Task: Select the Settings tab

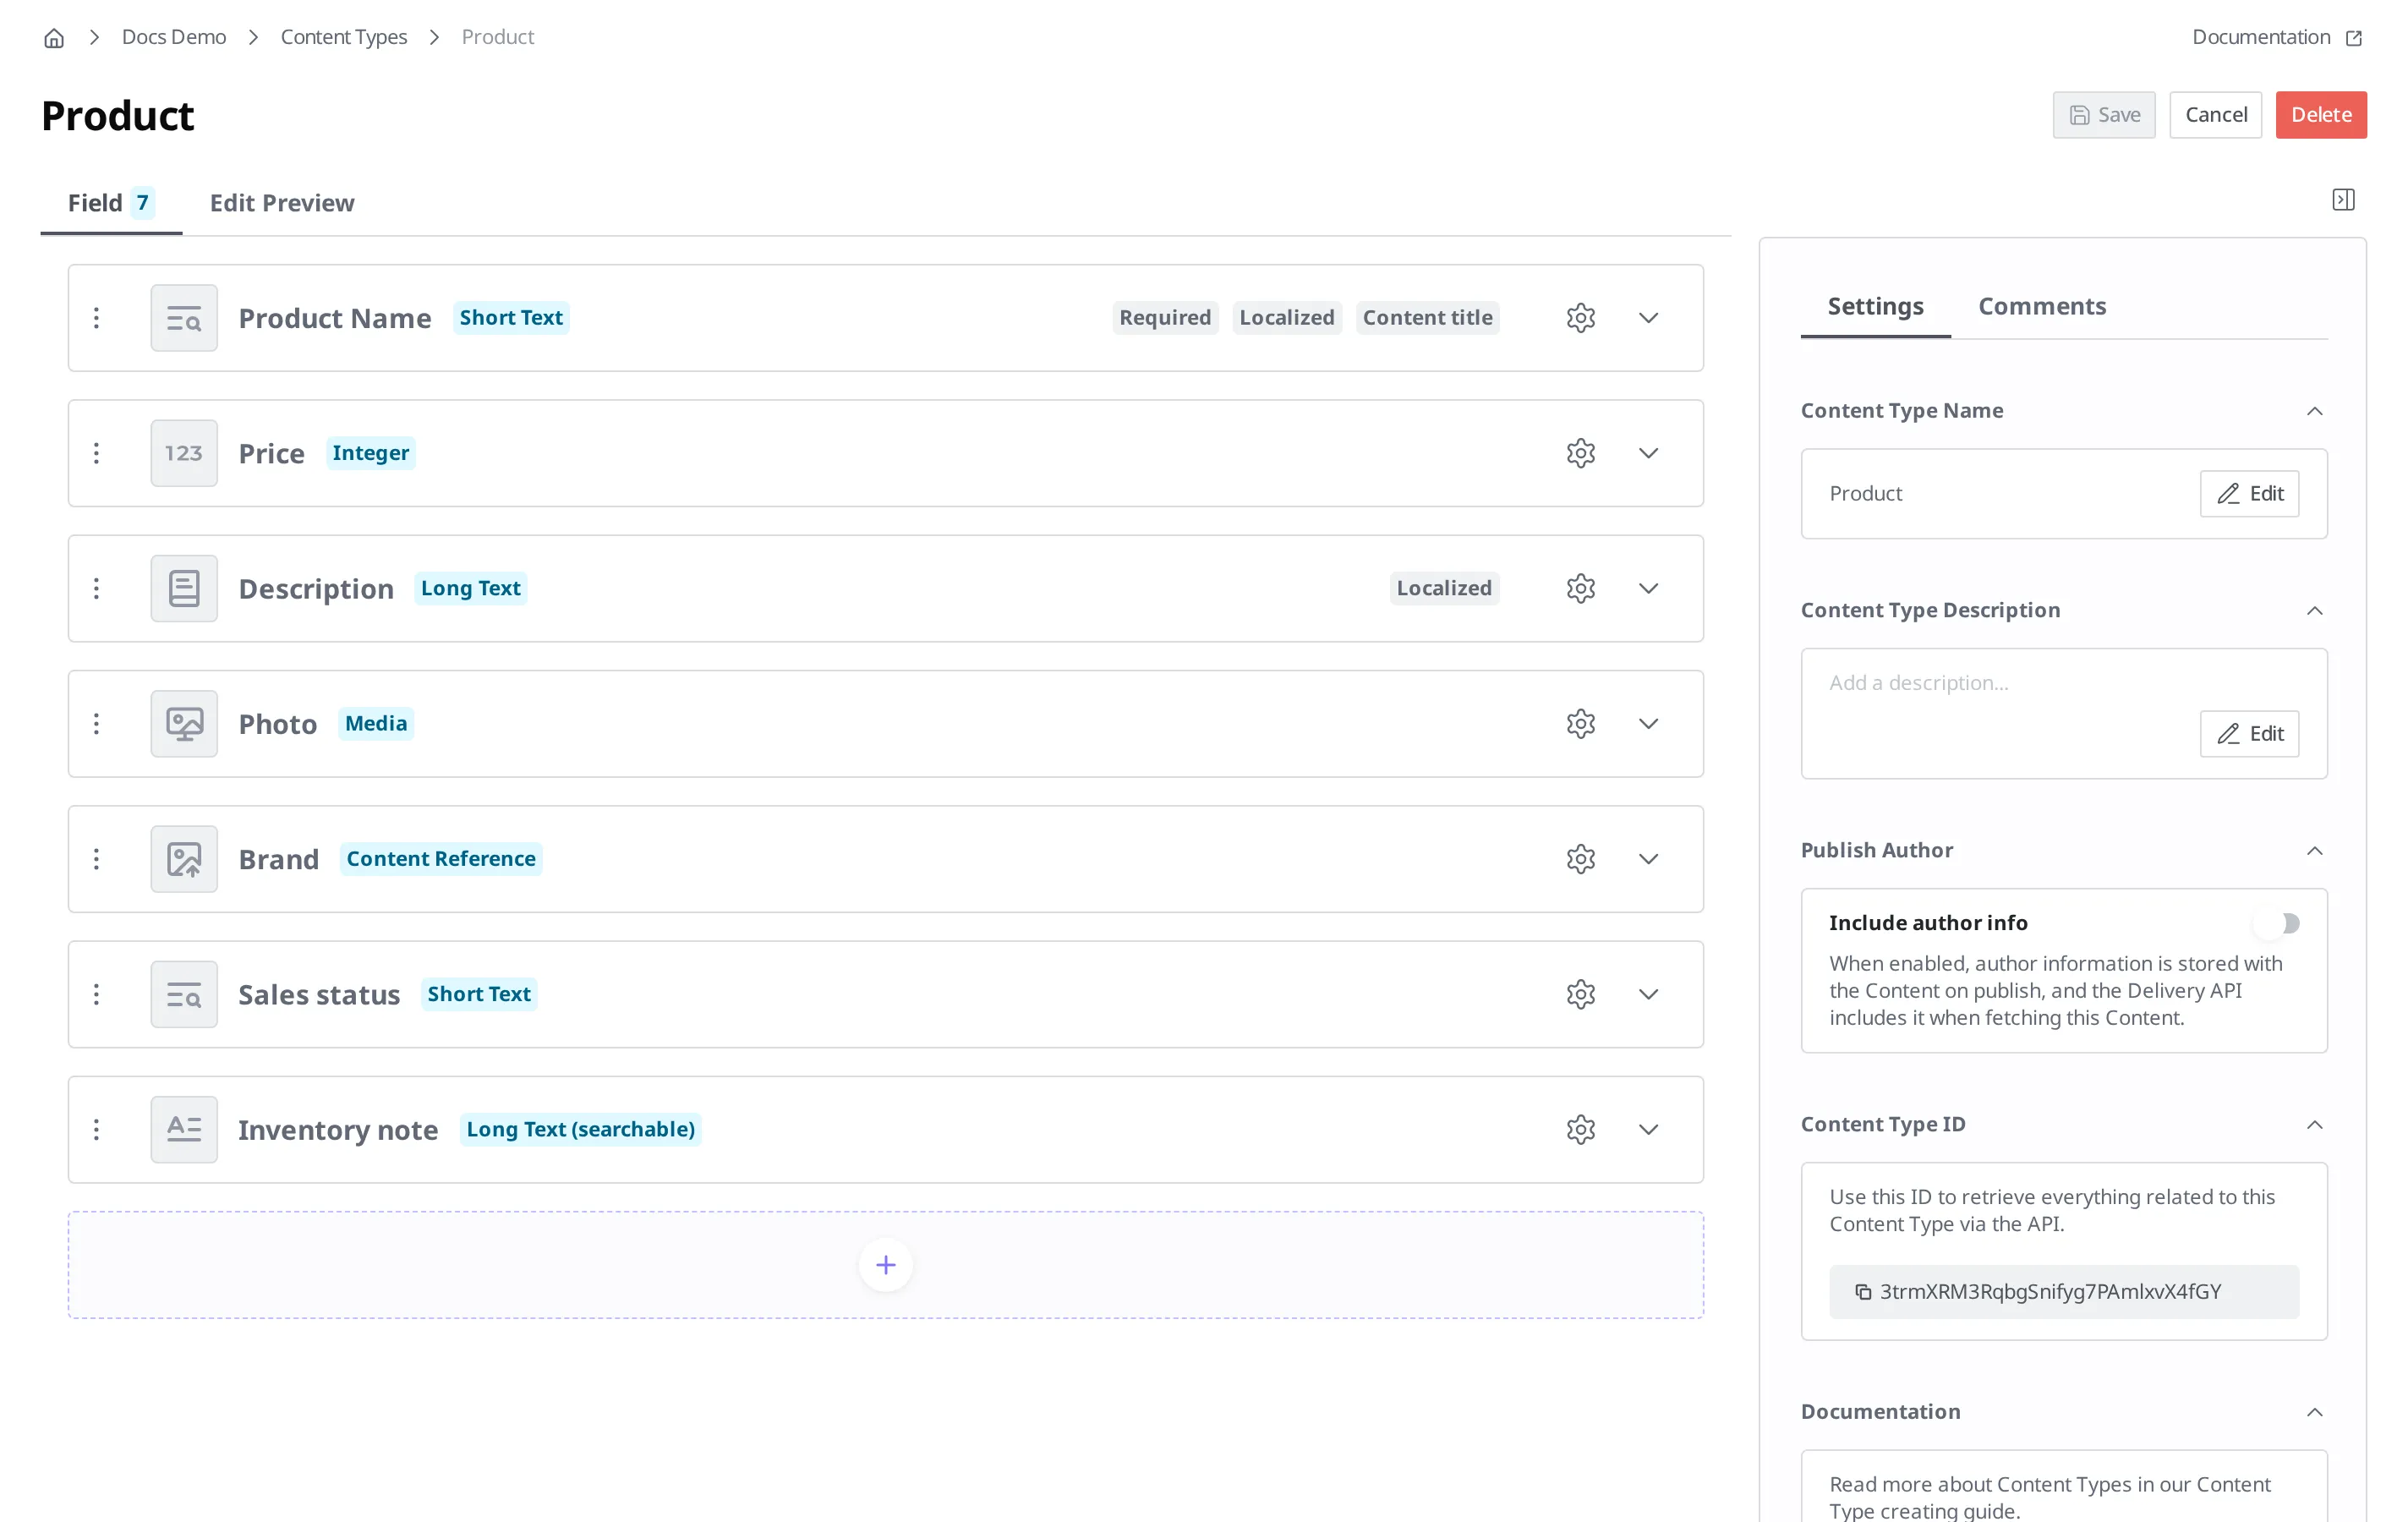Action: click(1875, 307)
